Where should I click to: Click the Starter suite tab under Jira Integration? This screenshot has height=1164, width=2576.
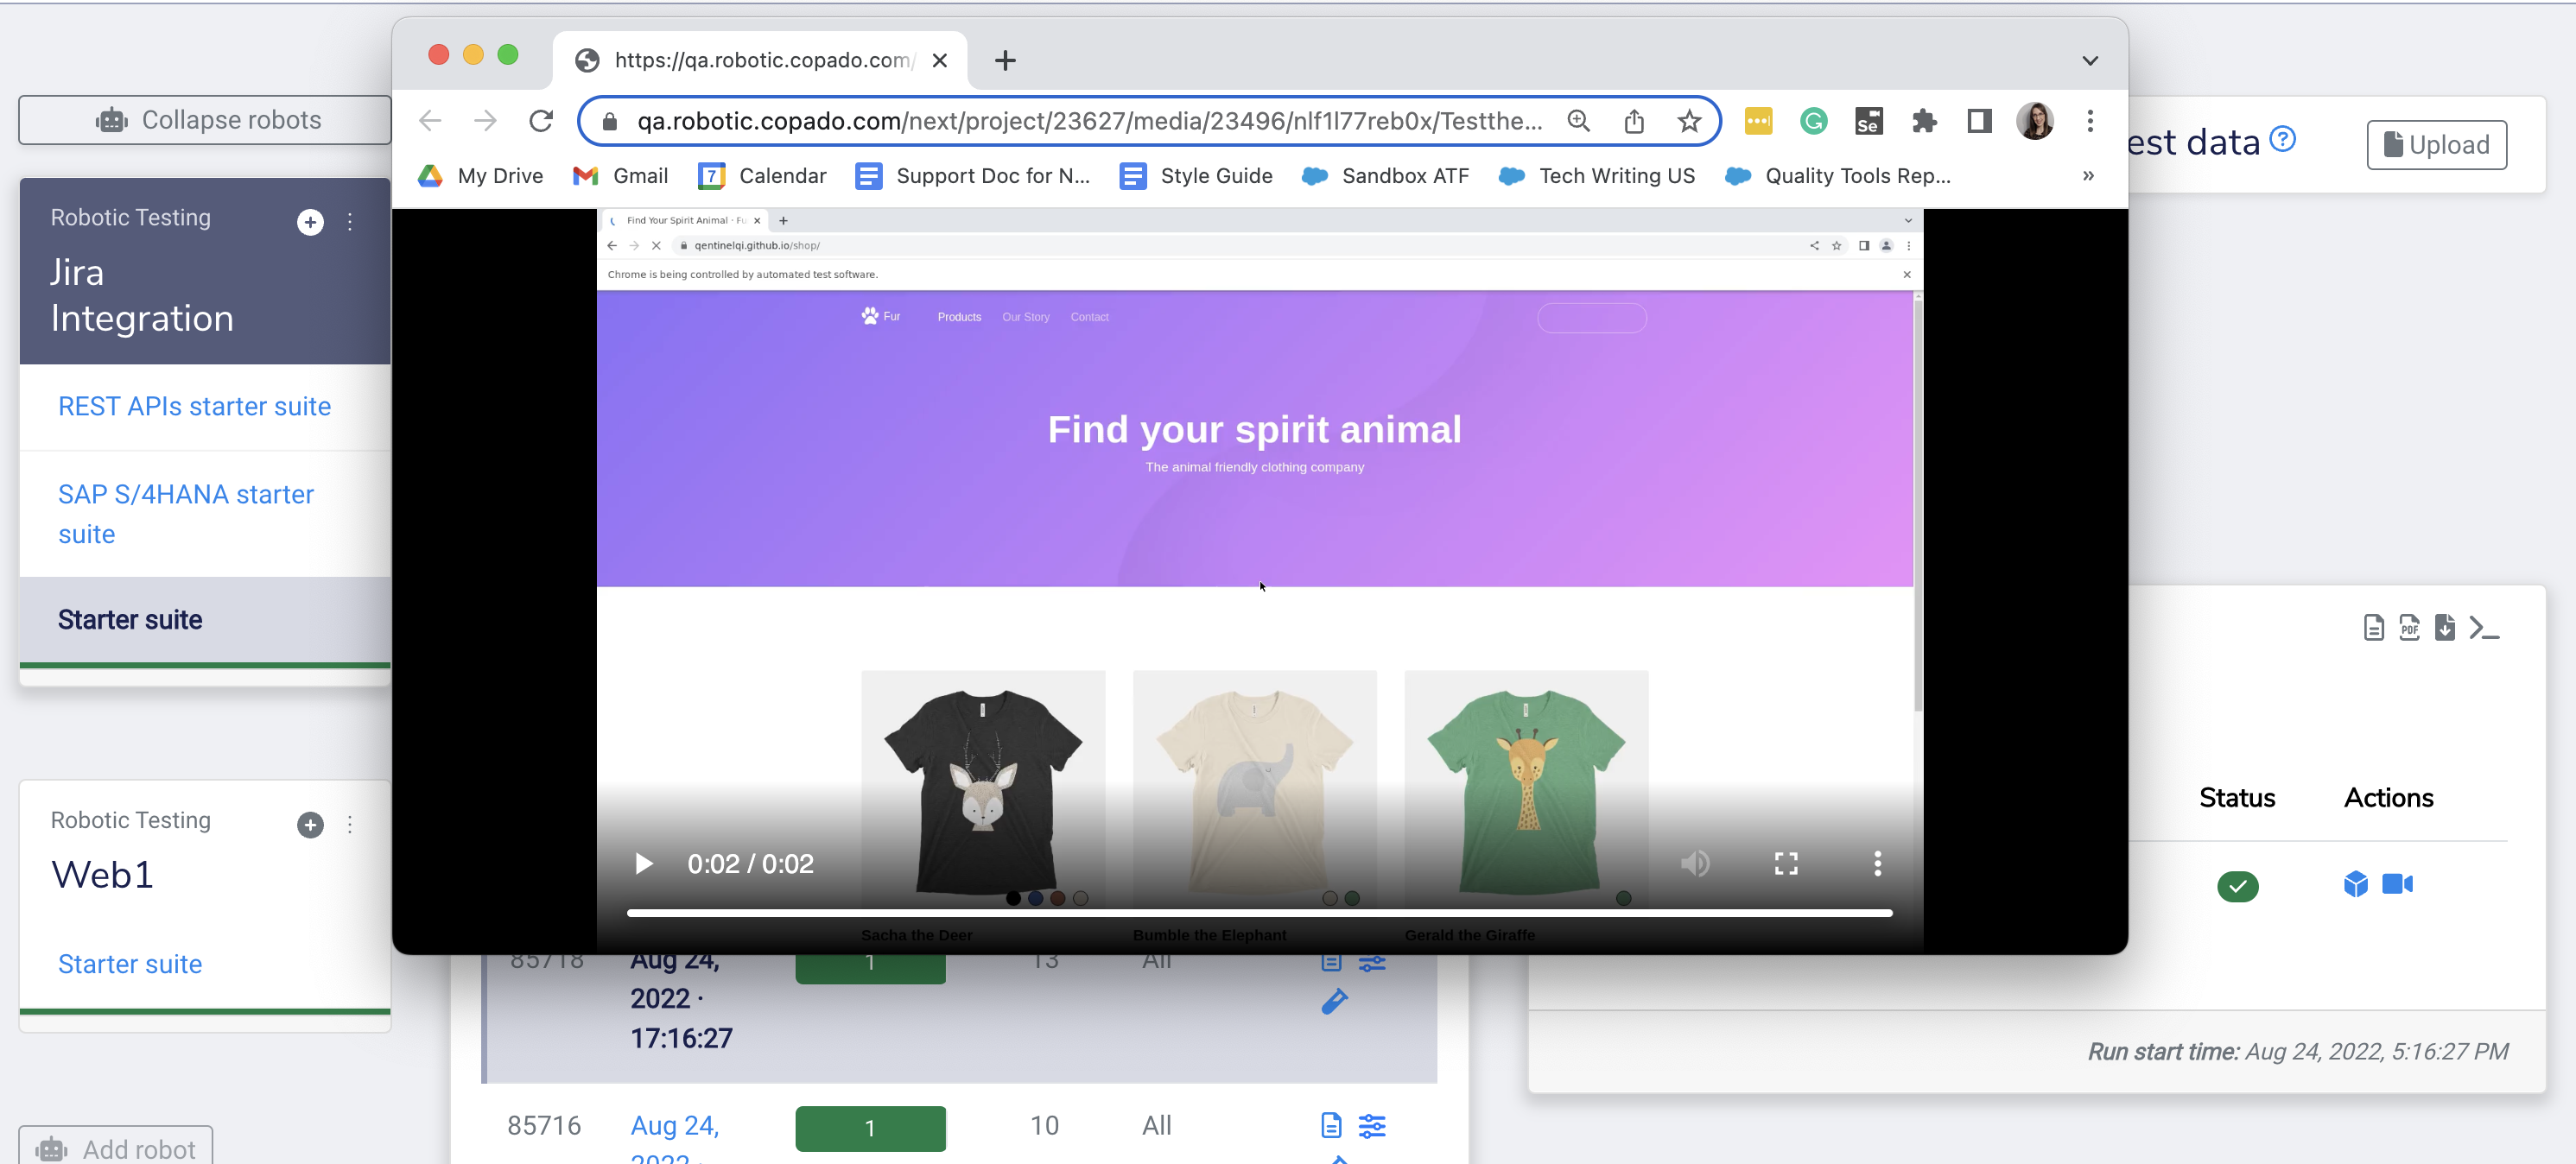pyautogui.click(x=130, y=621)
